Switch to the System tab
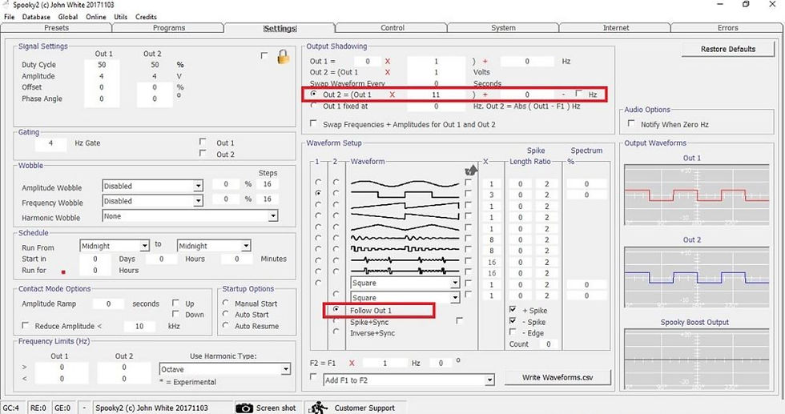 503,28
